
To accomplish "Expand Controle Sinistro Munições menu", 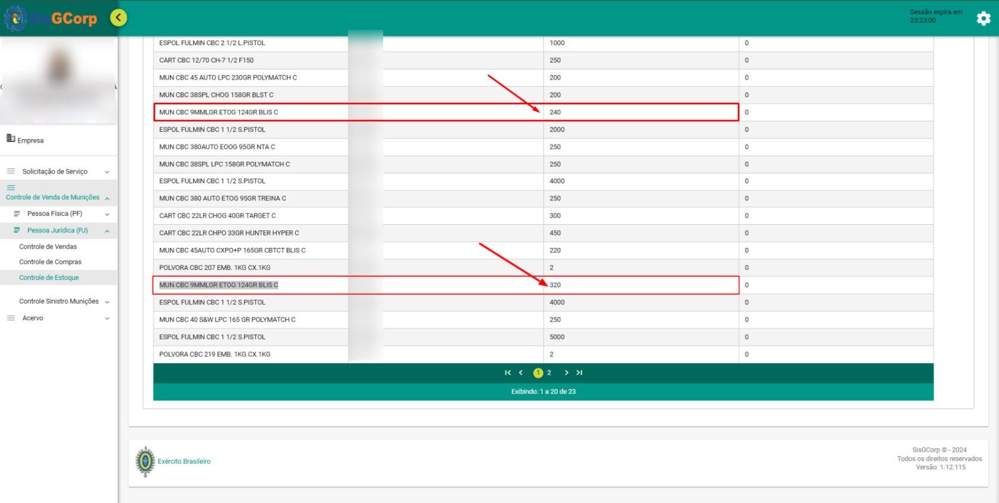I will point(107,302).
